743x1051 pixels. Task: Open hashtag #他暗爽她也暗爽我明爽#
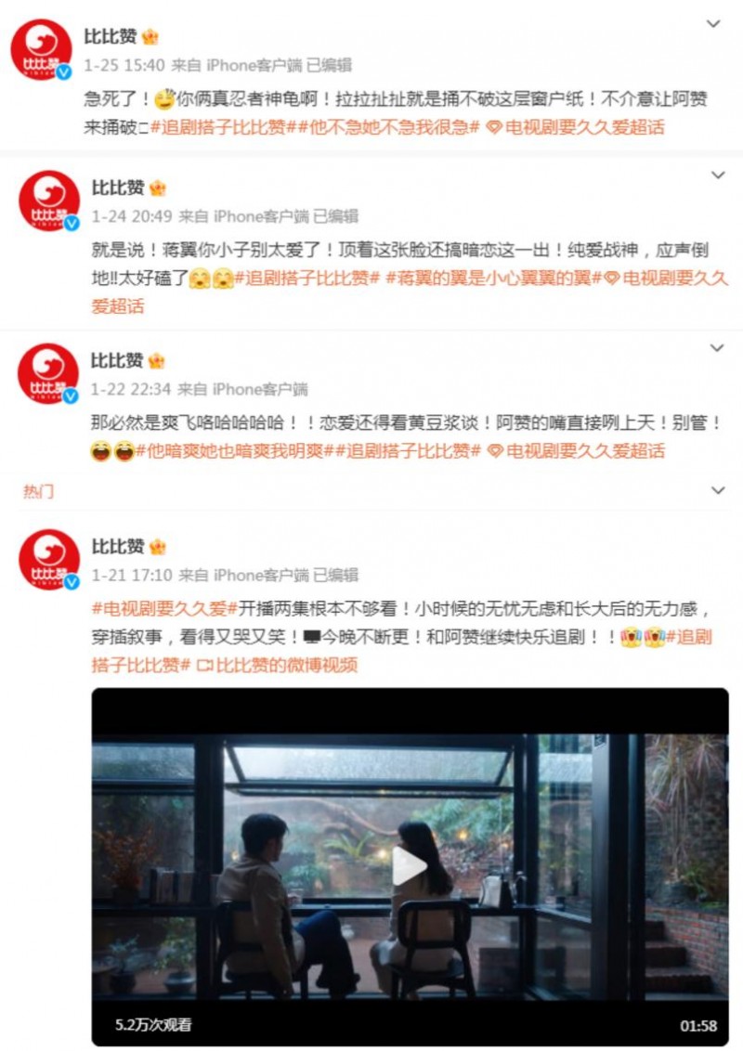click(235, 450)
